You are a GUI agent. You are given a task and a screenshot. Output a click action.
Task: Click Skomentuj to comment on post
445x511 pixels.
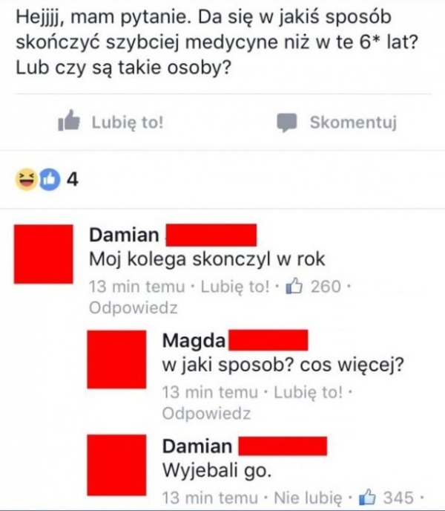click(x=337, y=123)
